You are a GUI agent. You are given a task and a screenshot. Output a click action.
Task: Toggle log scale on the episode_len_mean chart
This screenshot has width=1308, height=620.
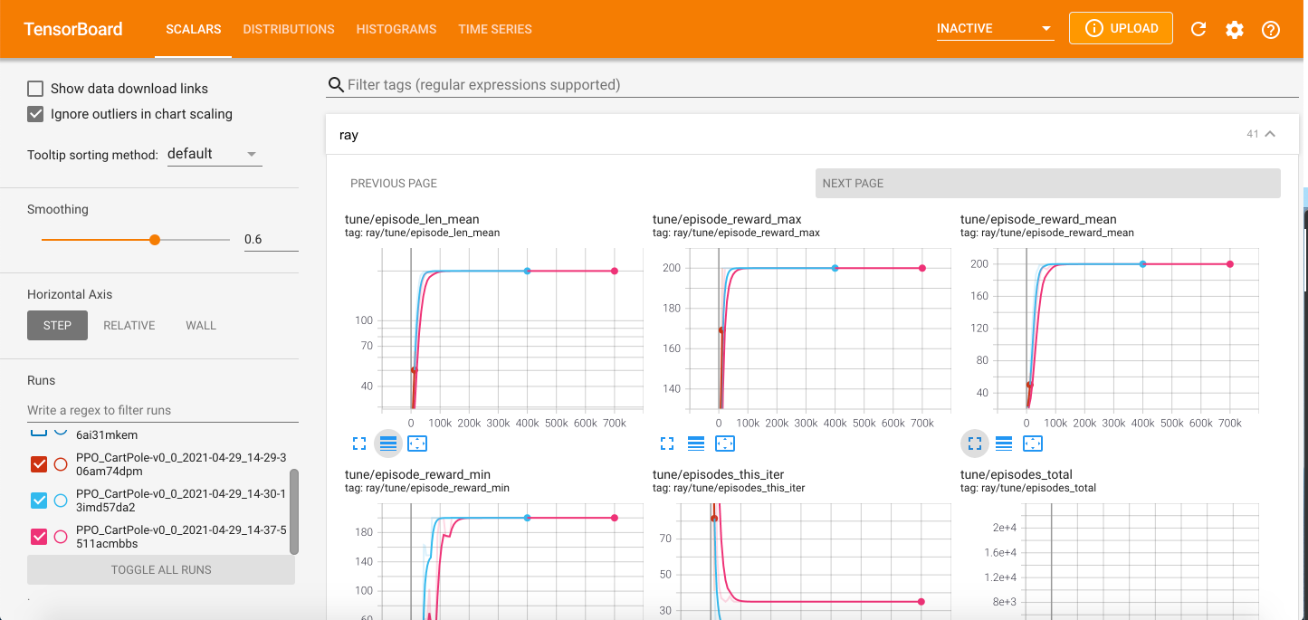(x=388, y=444)
